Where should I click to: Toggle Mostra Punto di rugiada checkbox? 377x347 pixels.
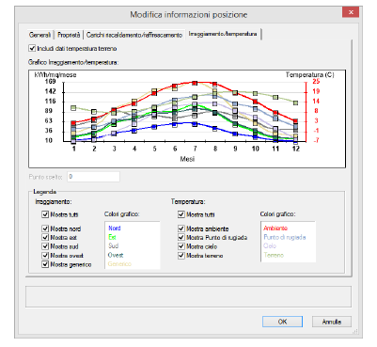pos(181,238)
